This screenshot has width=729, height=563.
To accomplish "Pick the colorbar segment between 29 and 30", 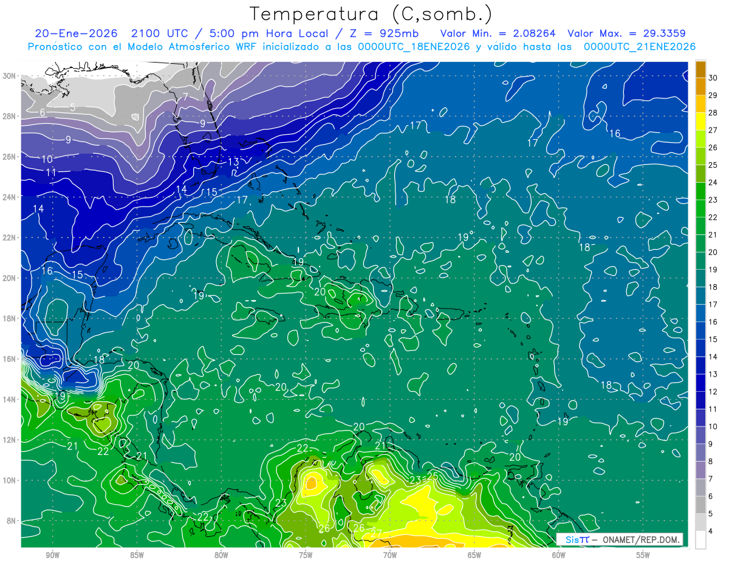I will (700, 86).
